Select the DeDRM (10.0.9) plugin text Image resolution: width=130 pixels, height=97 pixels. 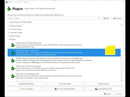pyautogui.click(x=54, y=60)
